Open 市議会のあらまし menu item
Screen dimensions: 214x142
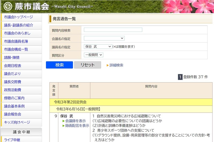17,33
